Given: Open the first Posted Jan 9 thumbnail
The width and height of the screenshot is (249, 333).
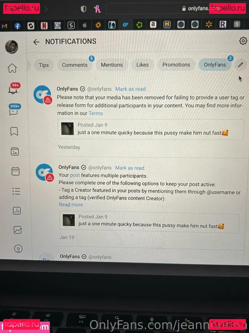Looking at the screenshot, I should [x=67, y=129].
